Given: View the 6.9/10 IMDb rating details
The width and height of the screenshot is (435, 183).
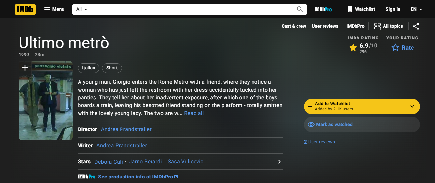Looking at the screenshot, I should tap(363, 48).
